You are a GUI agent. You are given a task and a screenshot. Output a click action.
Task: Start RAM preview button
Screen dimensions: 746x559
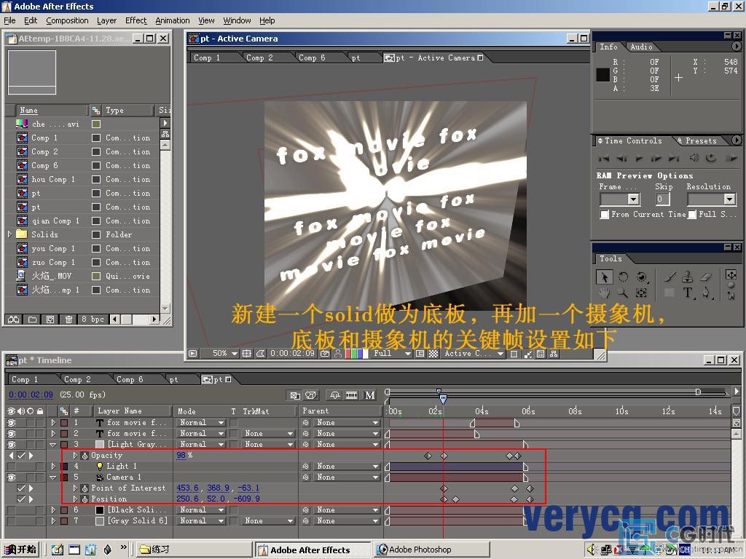[x=731, y=158]
